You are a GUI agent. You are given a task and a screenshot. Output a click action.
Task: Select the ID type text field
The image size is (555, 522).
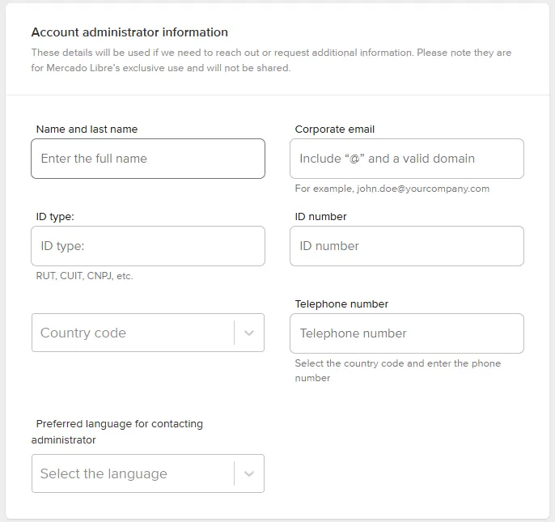[148, 246]
